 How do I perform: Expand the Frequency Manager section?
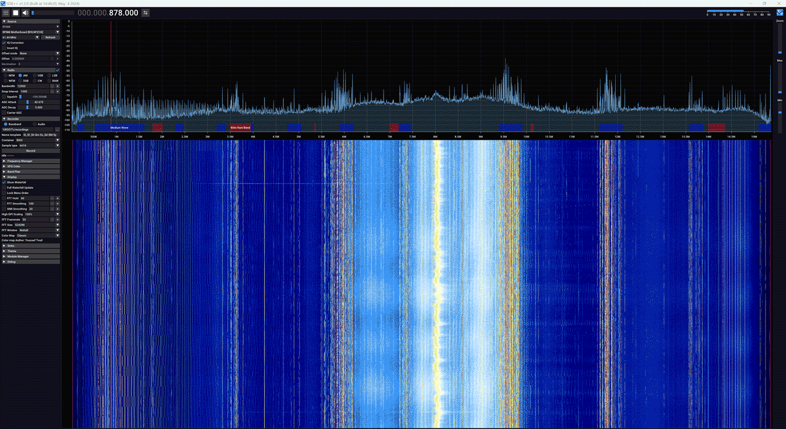(30, 161)
